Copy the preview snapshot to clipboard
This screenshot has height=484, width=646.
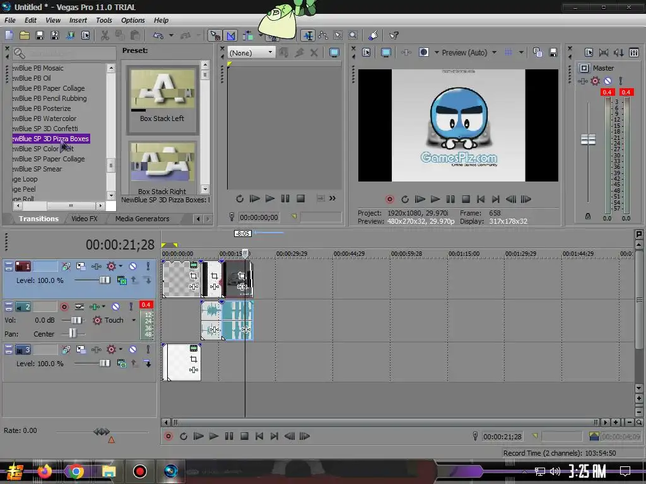[x=537, y=52]
